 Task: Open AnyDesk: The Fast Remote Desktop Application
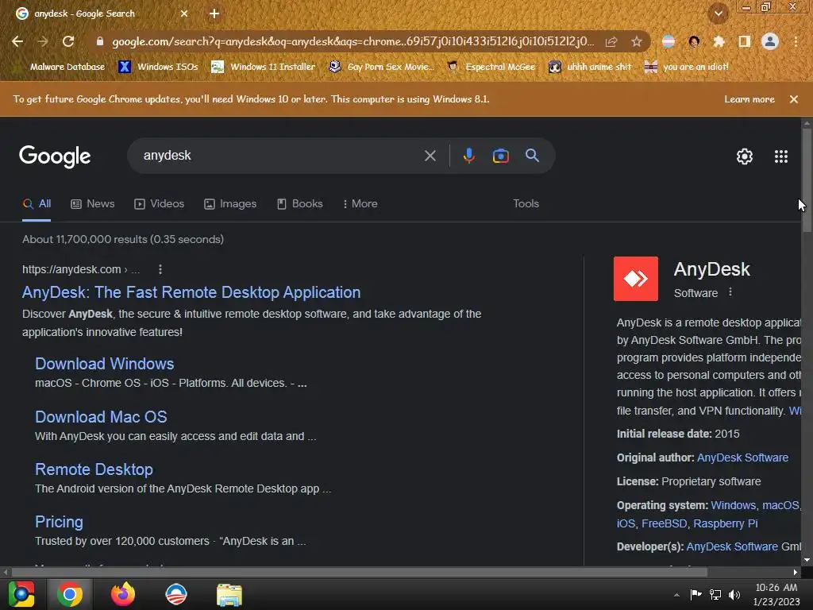(x=191, y=292)
